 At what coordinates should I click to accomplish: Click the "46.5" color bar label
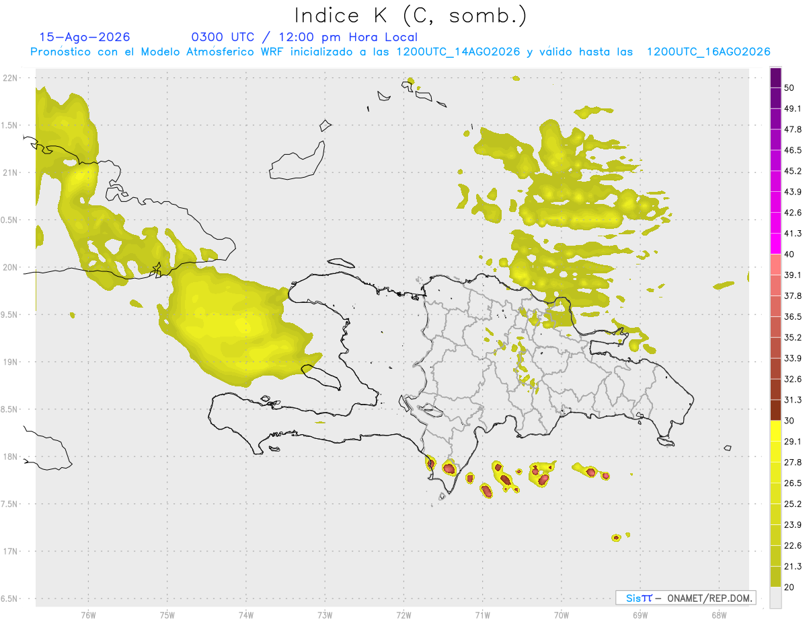pyautogui.click(x=793, y=150)
